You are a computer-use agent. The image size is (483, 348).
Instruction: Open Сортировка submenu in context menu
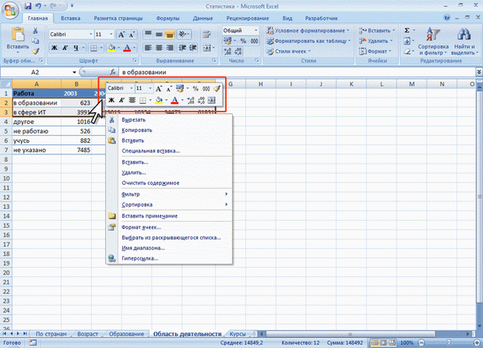[169, 204]
